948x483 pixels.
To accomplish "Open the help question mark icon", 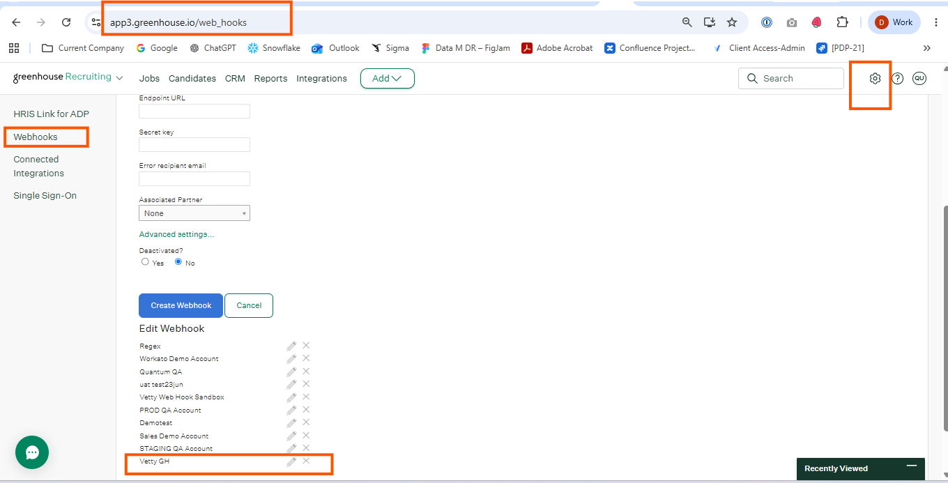I will pyautogui.click(x=898, y=79).
